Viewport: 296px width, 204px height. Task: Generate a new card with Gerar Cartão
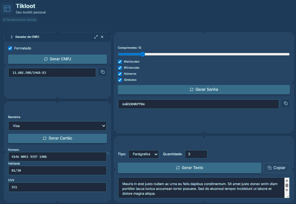(57, 138)
